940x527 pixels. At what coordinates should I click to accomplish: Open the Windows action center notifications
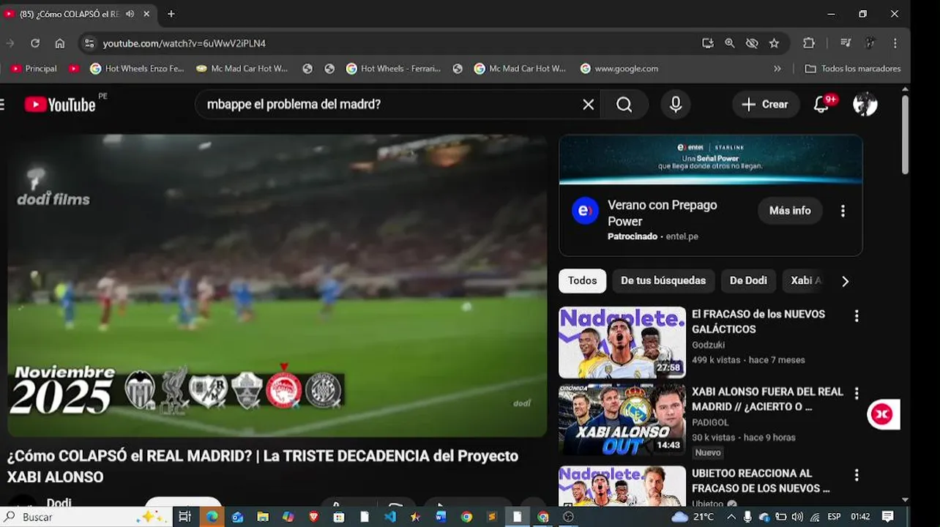888,517
